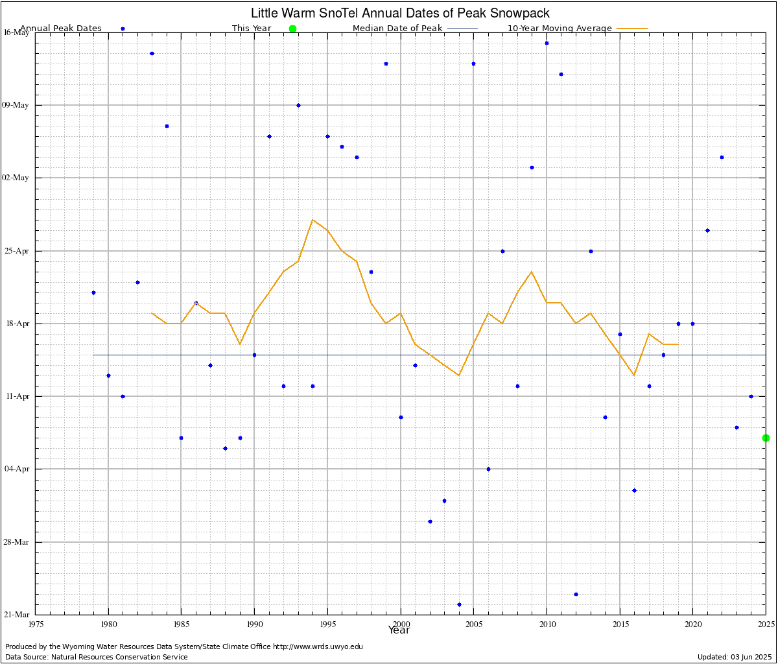Click the green circle legend marker for This Year
778x664 pixels.
(x=292, y=29)
